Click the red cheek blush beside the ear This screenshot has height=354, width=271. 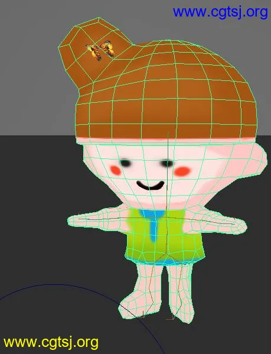(x=182, y=171)
